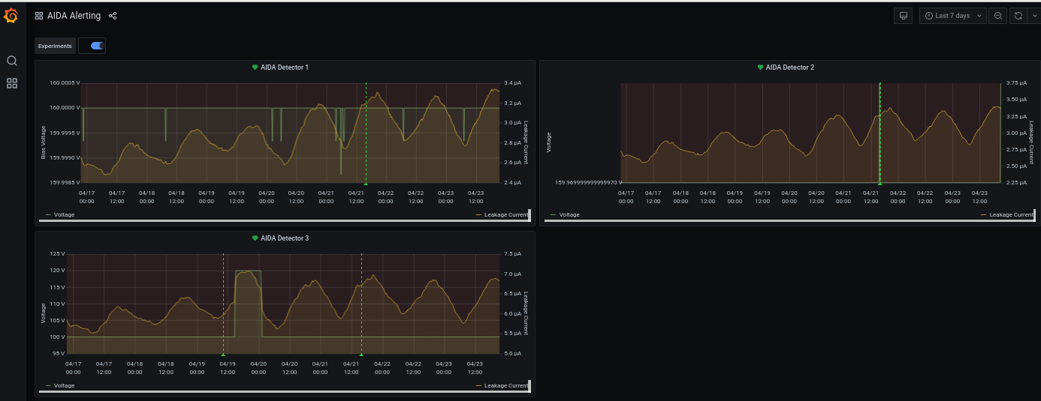Click the green heart alert icon on Detector 3
1041x401 pixels.
(x=255, y=238)
